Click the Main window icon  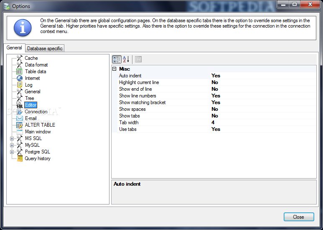click(20, 132)
